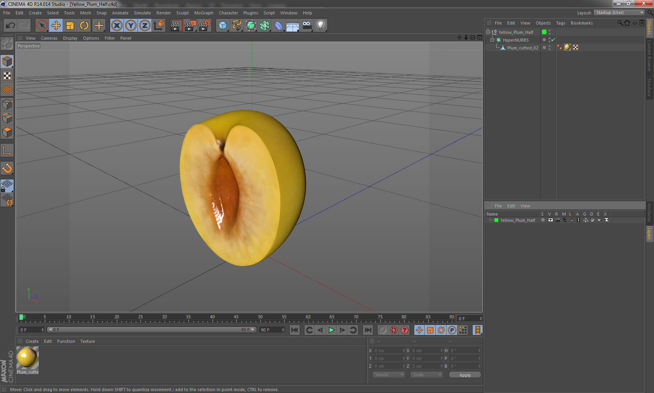Render to Picture Viewer
The height and width of the screenshot is (393, 654).
(x=190, y=26)
